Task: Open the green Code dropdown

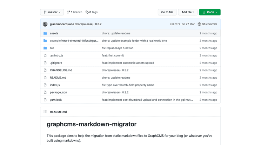Action: [x=210, y=12]
